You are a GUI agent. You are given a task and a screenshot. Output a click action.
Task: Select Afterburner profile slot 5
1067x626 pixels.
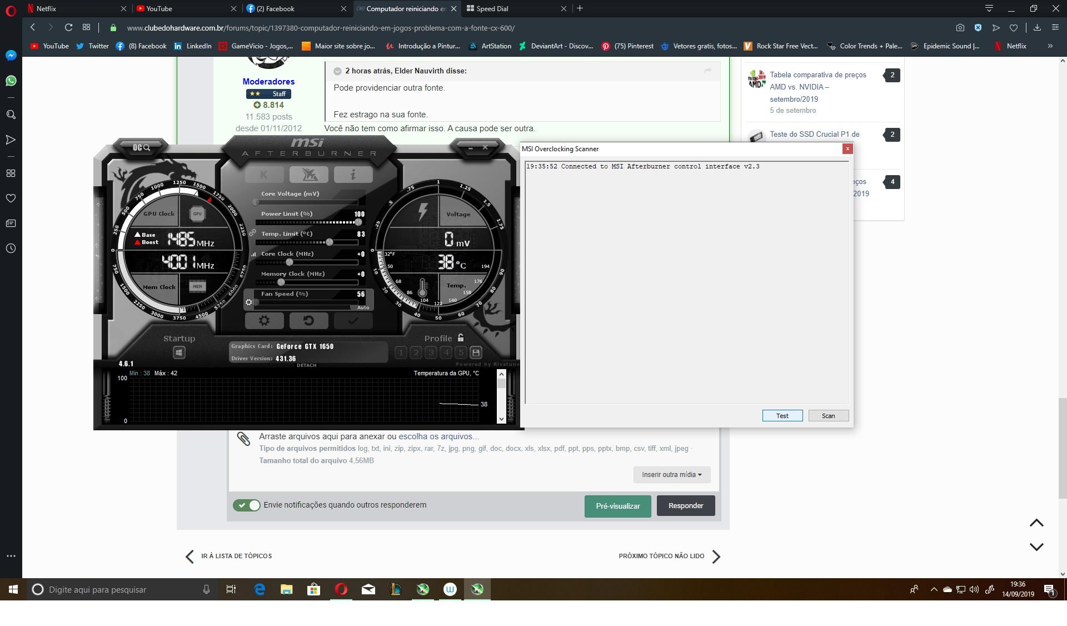pos(461,352)
